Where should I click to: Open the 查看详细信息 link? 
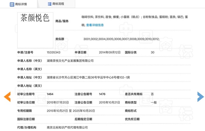[x=95, y=25]
